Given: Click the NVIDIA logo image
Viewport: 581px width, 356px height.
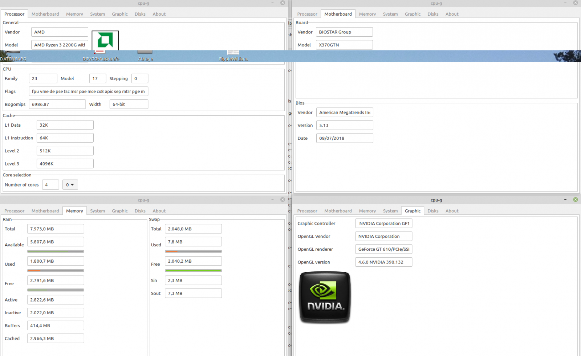Looking at the screenshot, I should tap(325, 297).
